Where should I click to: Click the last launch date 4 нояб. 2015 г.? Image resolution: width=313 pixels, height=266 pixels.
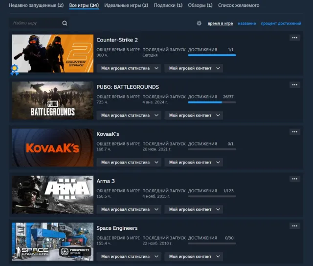pos(156,196)
